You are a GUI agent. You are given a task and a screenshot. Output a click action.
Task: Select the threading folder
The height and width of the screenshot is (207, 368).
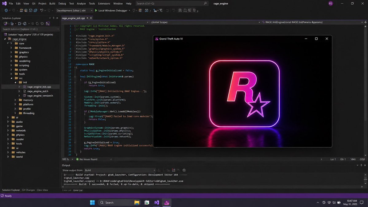point(29,113)
